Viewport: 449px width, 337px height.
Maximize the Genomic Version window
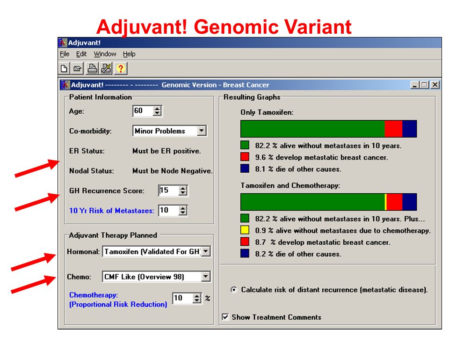coord(424,85)
